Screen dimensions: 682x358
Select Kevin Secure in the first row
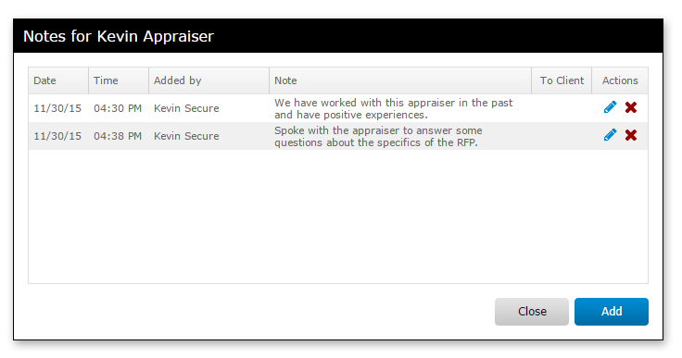[186, 108]
